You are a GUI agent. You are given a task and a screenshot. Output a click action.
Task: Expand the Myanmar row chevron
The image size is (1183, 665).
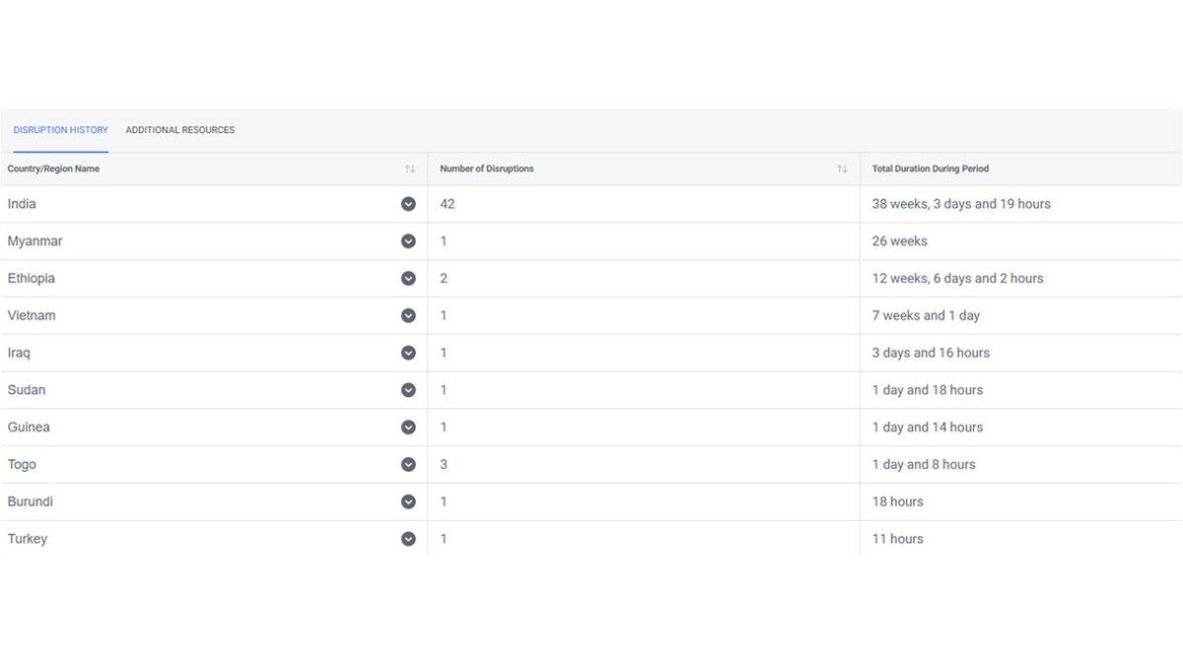click(408, 241)
